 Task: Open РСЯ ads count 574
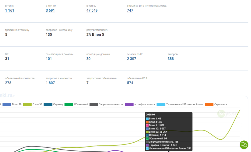(x=130, y=83)
